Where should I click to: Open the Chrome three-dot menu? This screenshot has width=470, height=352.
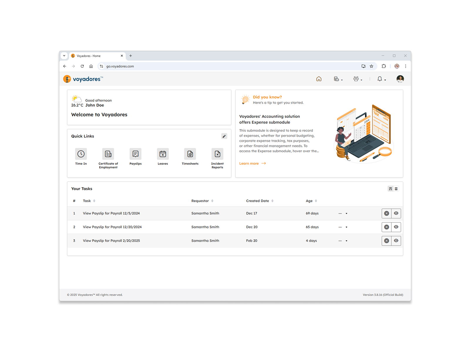(x=406, y=66)
